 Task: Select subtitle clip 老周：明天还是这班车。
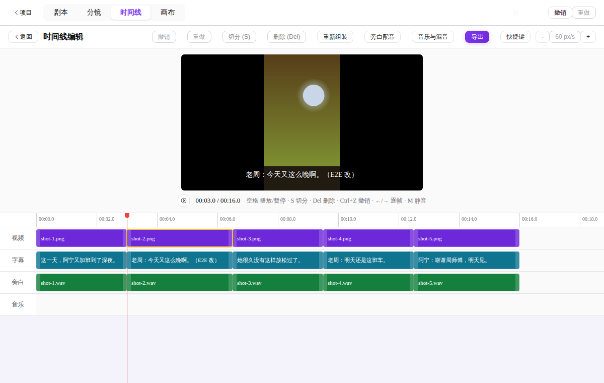click(368, 261)
